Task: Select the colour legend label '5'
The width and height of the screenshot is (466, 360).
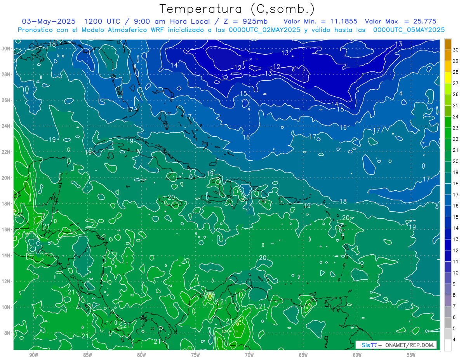Action: (454, 329)
